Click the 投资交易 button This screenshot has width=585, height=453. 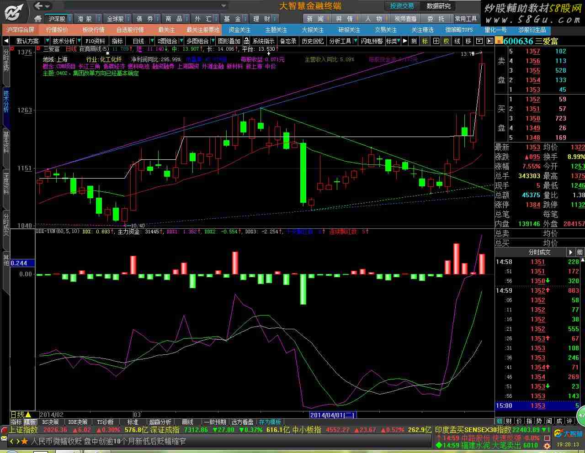pos(402,6)
